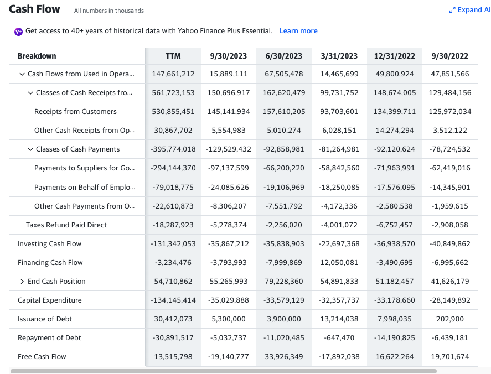Click the Breakdown column header

click(x=37, y=56)
